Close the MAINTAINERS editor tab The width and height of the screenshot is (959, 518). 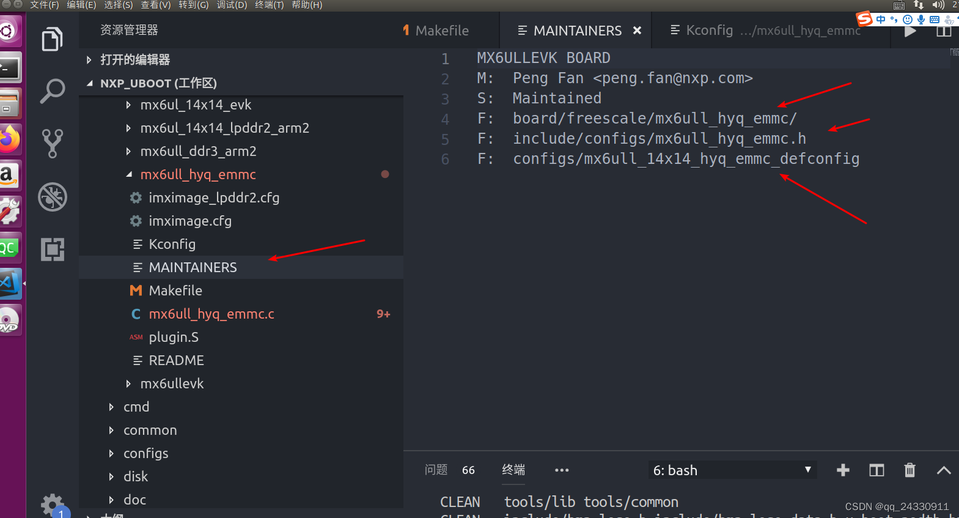coord(637,30)
